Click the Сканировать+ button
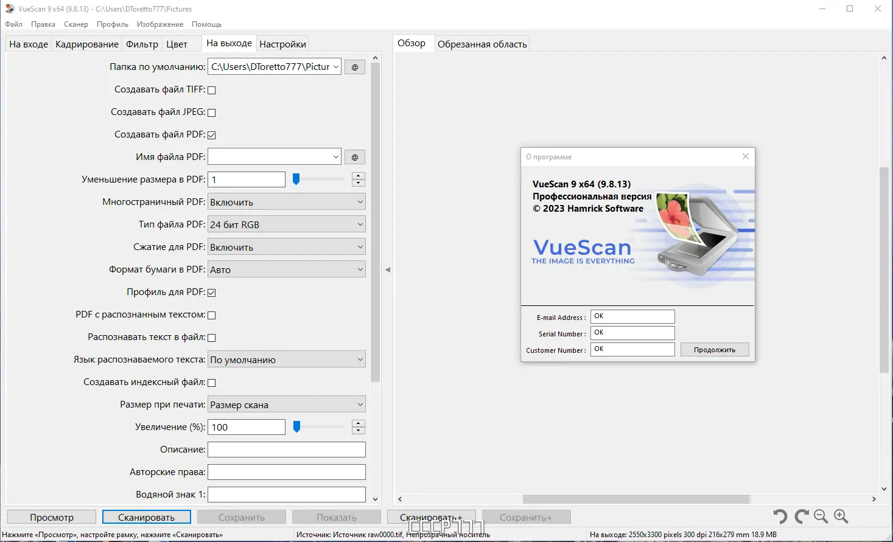This screenshot has height=542, width=893. click(x=432, y=517)
